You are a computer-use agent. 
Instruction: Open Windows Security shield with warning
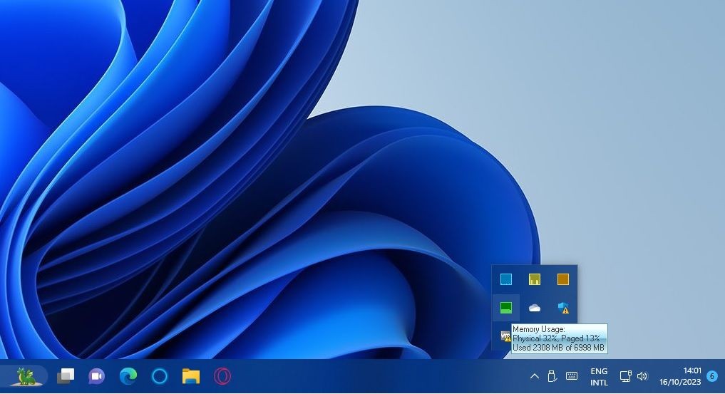[563, 308]
